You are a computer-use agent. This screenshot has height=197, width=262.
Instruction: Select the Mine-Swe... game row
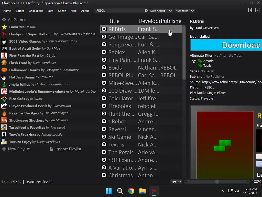coord(141,83)
